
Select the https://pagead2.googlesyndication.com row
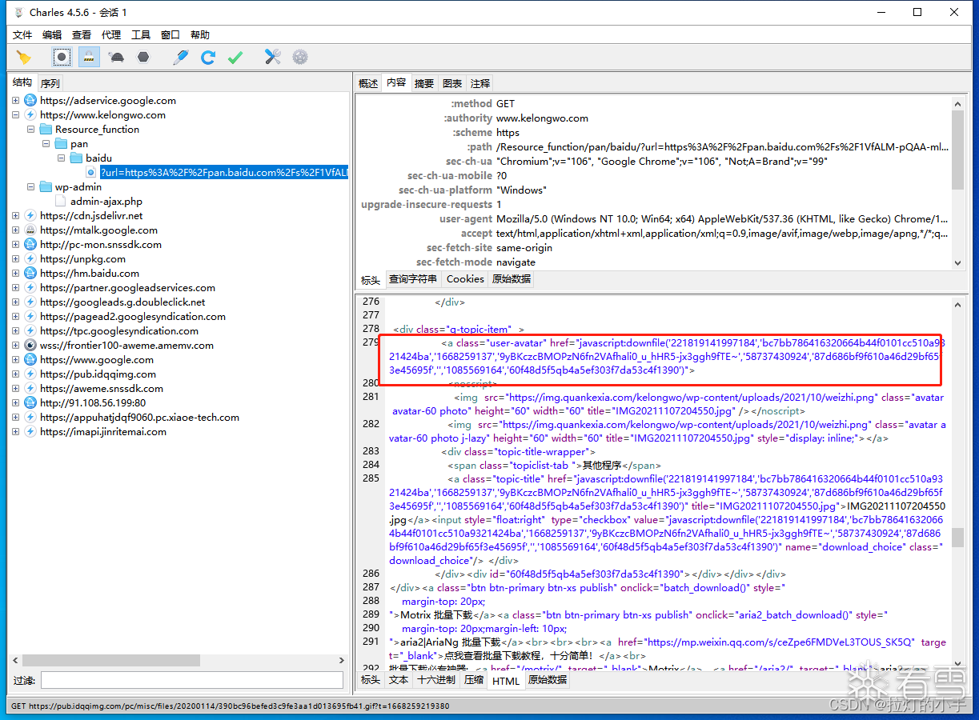(133, 317)
